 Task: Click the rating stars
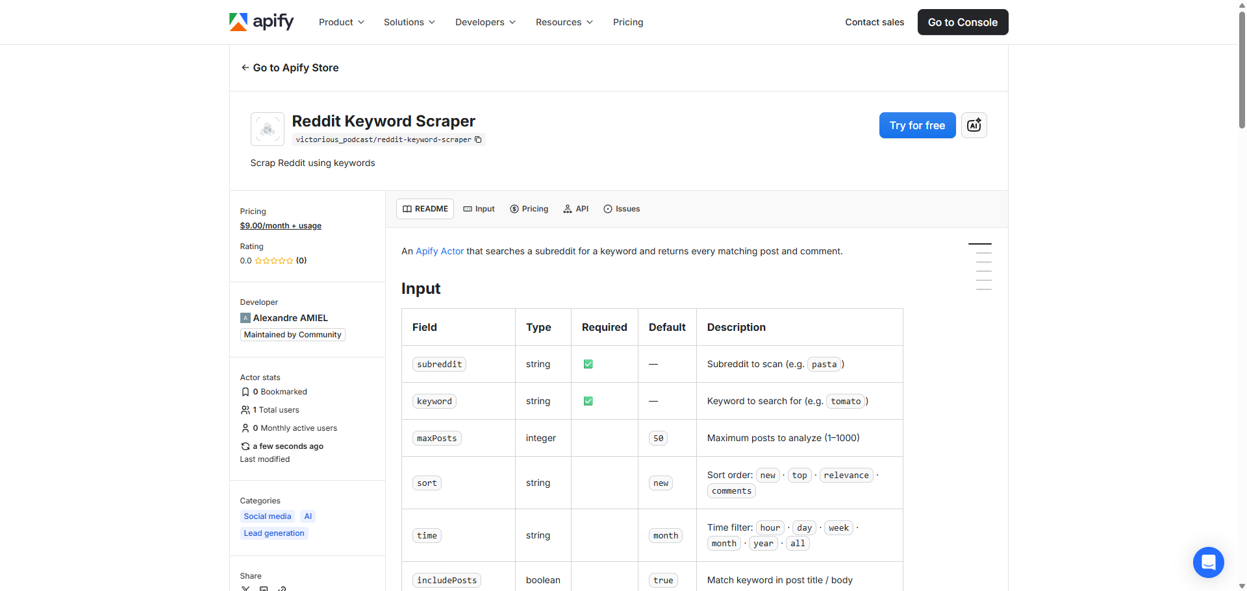(x=273, y=261)
